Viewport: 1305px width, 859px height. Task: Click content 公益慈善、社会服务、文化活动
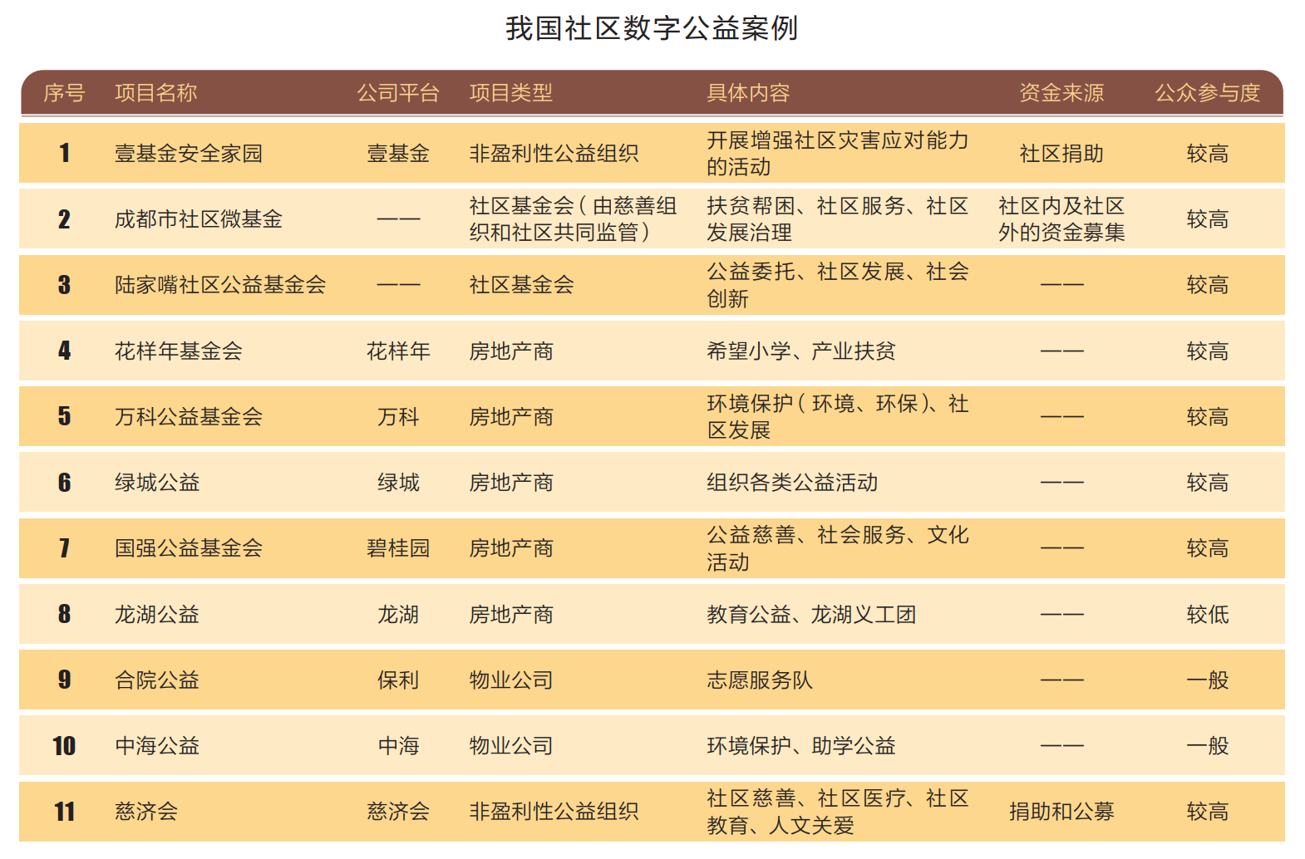point(838,548)
